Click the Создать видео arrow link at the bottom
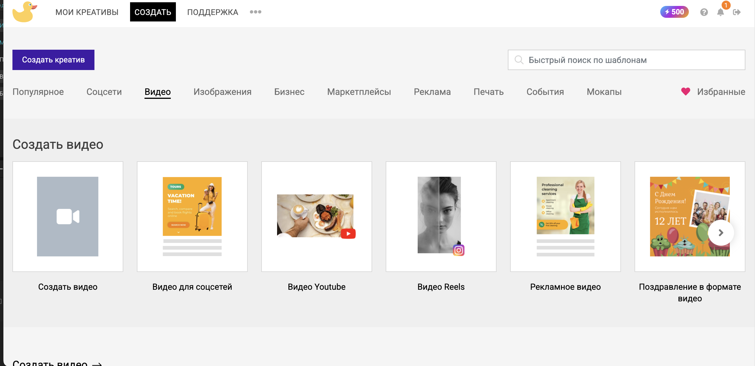The image size is (755, 366). coord(57,363)
